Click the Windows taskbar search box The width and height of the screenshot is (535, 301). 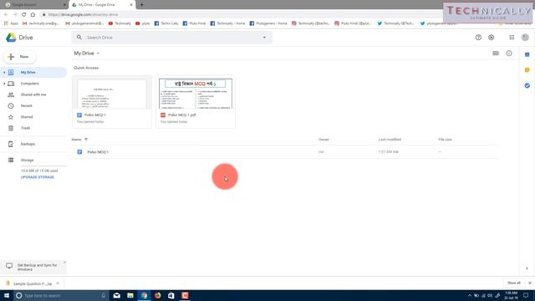pos(61,295)
